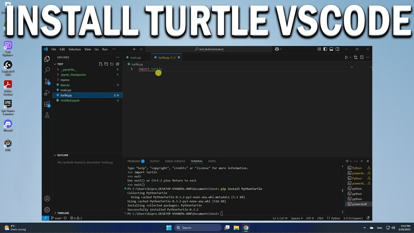
Task: Open the Copilot dropdown chevron
Action: (x=280, y=49)
